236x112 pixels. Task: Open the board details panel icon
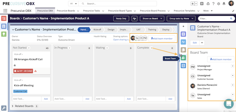(x=183, y=34)
